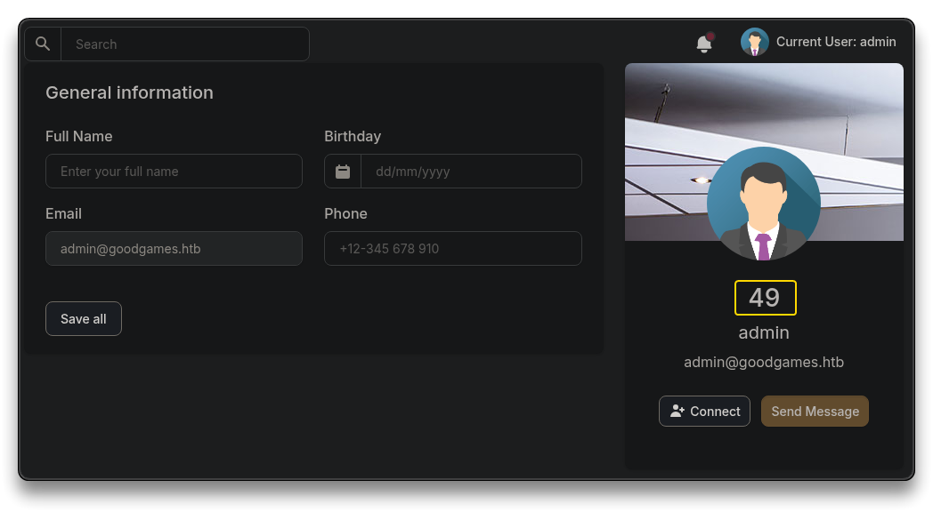Click the add-person icon on Connect
The image size is (933, 512).
pos(677,411)
